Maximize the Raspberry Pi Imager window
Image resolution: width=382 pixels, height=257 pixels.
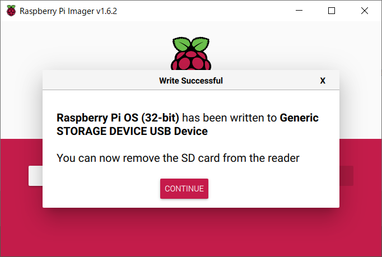coord(332,11)
